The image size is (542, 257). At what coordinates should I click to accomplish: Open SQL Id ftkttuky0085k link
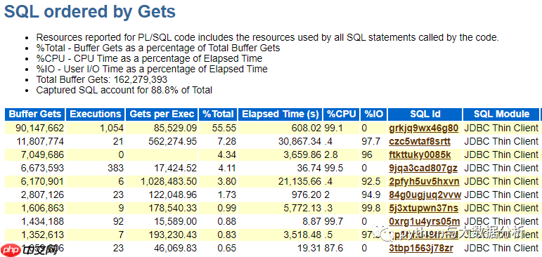coord(420,154)
